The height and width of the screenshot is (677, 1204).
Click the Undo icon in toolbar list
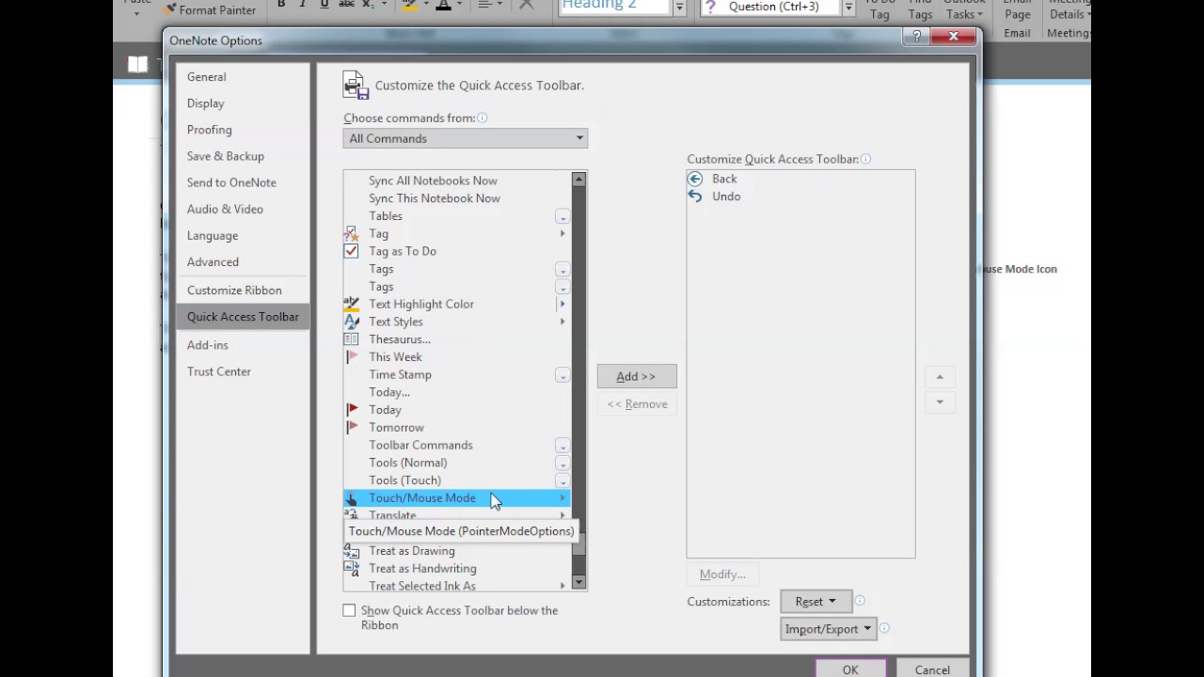[x=695, y=196]
